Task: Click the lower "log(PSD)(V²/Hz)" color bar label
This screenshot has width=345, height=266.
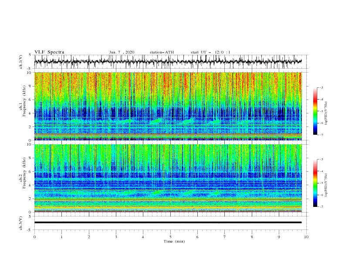Action: (x=326, y=185)
